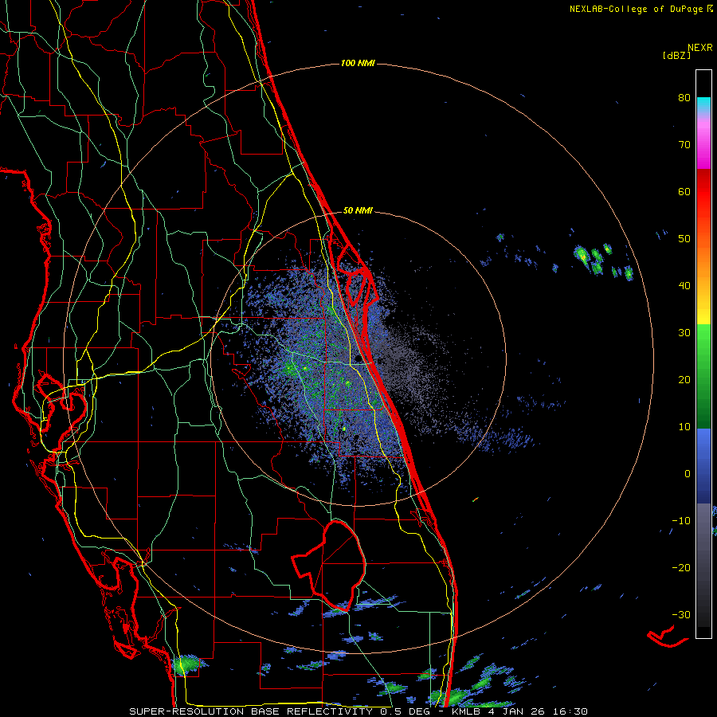717x717 pixels.
Task: Click the 4 JAN 26 date in caption
Action: 519,711
